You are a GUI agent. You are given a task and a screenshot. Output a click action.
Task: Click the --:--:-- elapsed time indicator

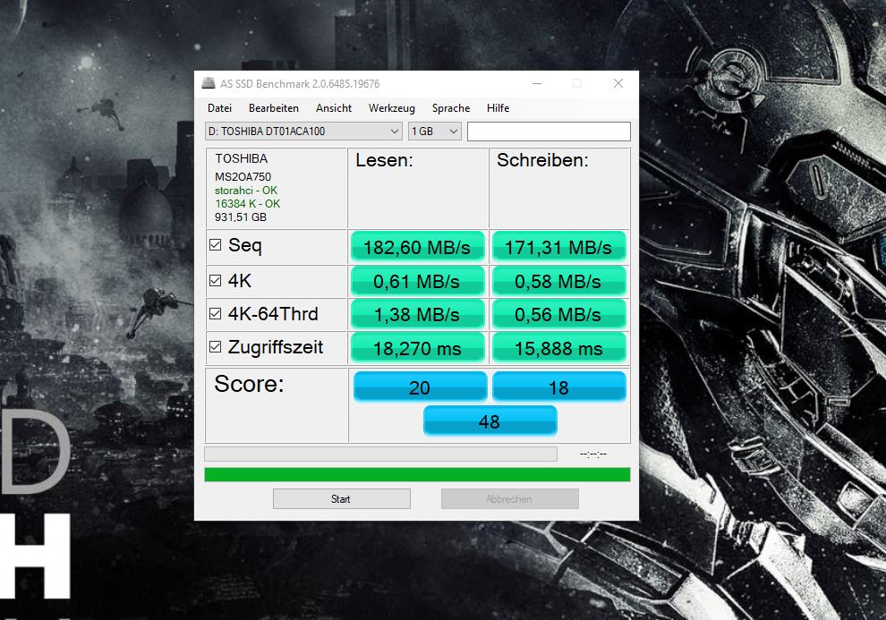[593, 454]
